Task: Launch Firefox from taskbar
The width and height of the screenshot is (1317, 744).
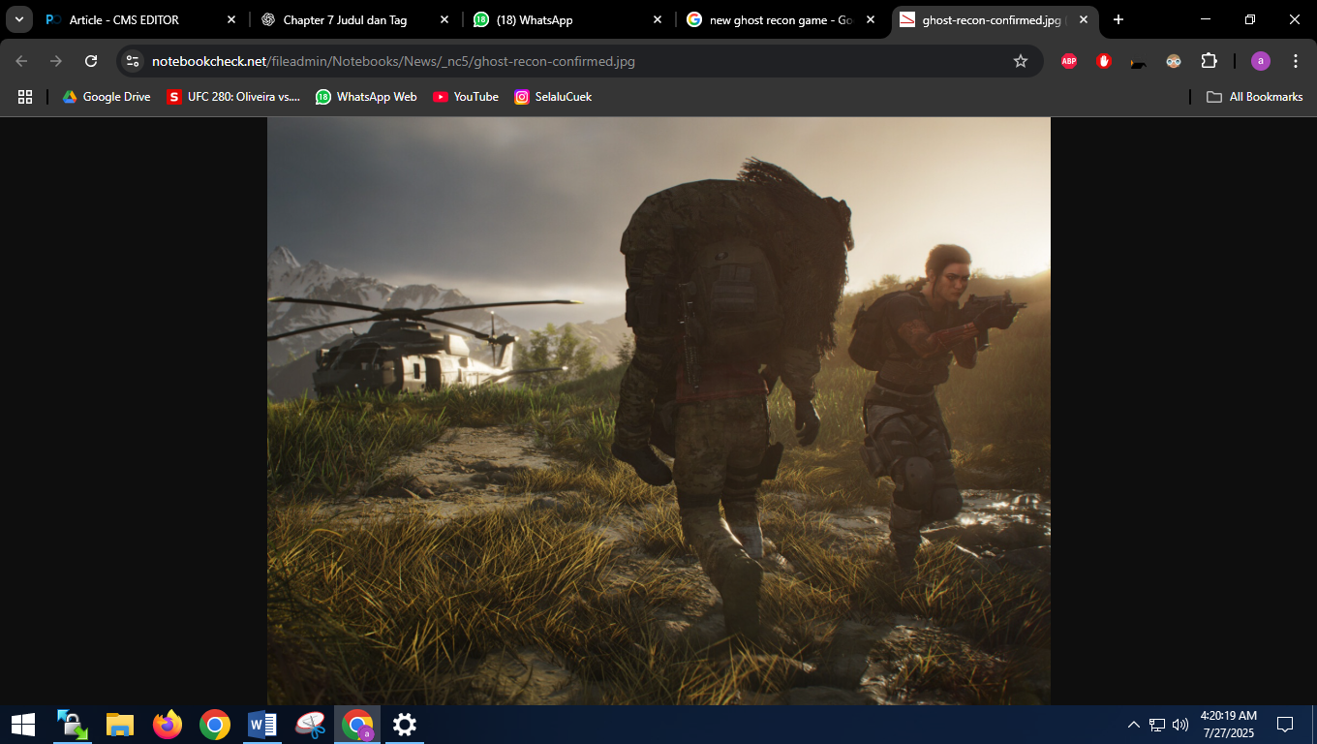Action: pos(167,725)
